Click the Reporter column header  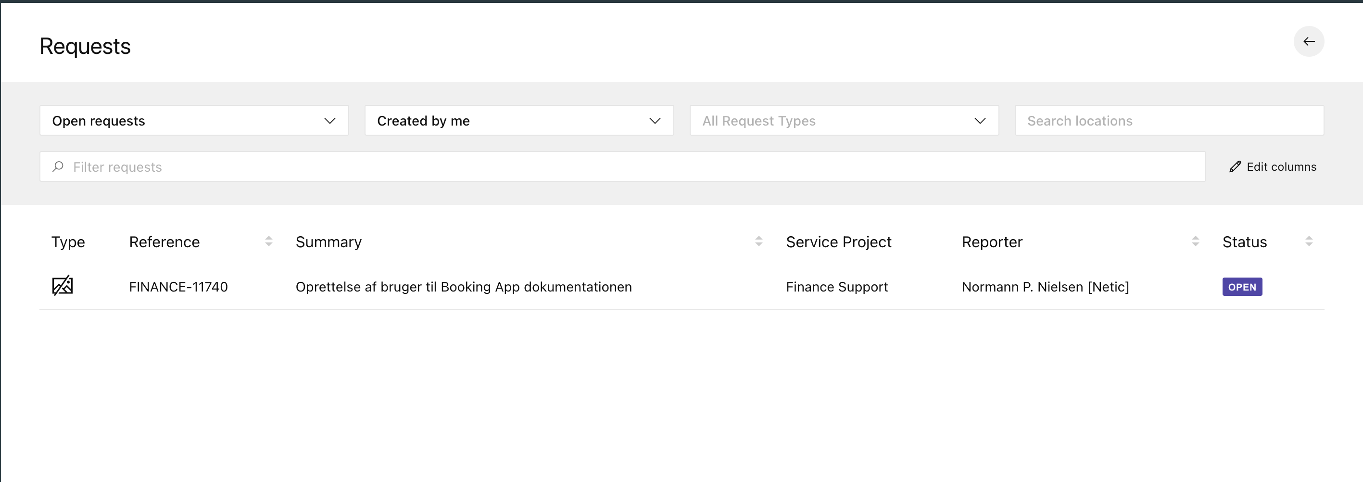click(992, 242)
